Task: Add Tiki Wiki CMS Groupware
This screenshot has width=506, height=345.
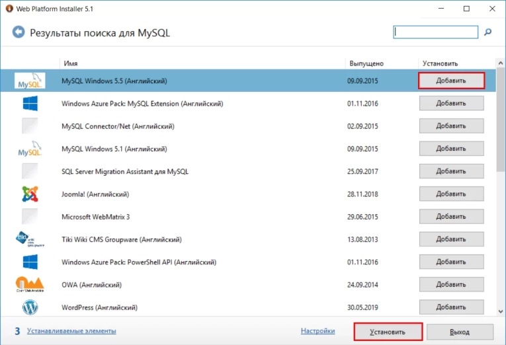Action: (452, 239)
